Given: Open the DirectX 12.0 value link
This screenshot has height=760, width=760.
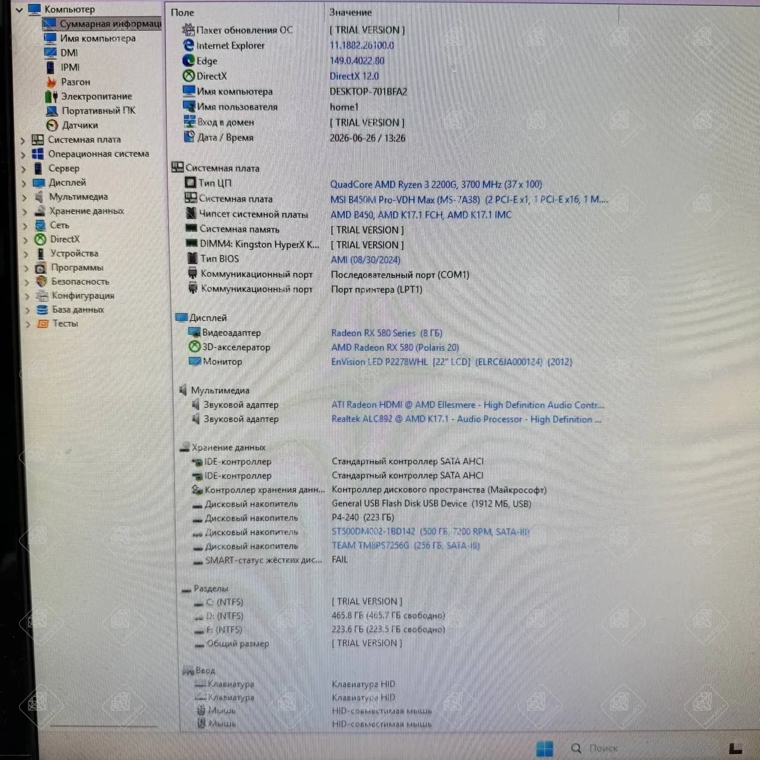Looking at the screenshot, I should click(x=354, y=76).
